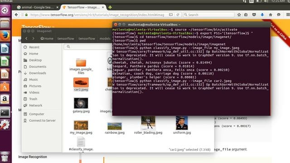This screenshot has height=163, width=290.
Task: Open Trash from the launcher
Action: [x=5, y=157]
